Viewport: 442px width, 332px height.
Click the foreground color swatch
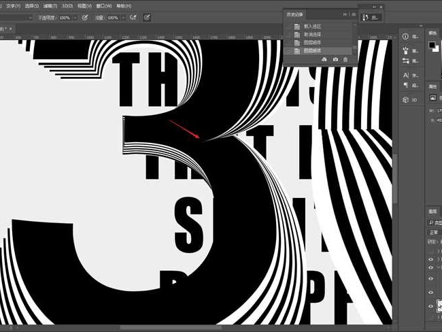431,45
